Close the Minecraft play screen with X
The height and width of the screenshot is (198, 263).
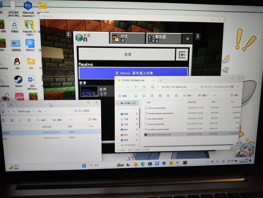coord(187,39)
